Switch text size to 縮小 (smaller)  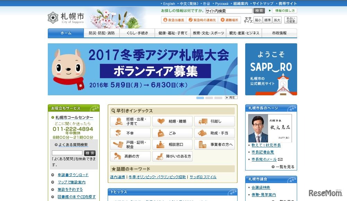pyautogui.click(x=258, y=20)
